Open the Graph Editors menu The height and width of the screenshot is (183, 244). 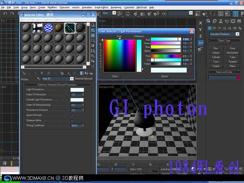101,7
